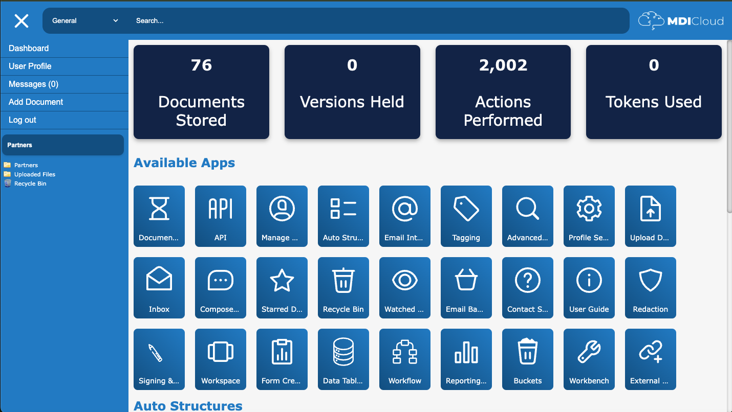Open the Recycle Bin app
The height and width of the screenshot is (412, 732).
point(343,287)
